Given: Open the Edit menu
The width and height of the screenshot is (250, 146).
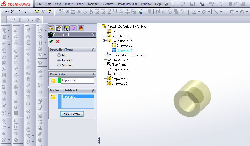Looking at the screenshot, I should pyautogui.click(x=48, y=4).
